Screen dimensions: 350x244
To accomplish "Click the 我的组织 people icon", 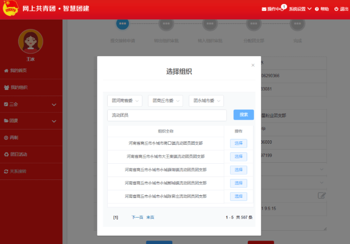I will click(x=6, y=88).
